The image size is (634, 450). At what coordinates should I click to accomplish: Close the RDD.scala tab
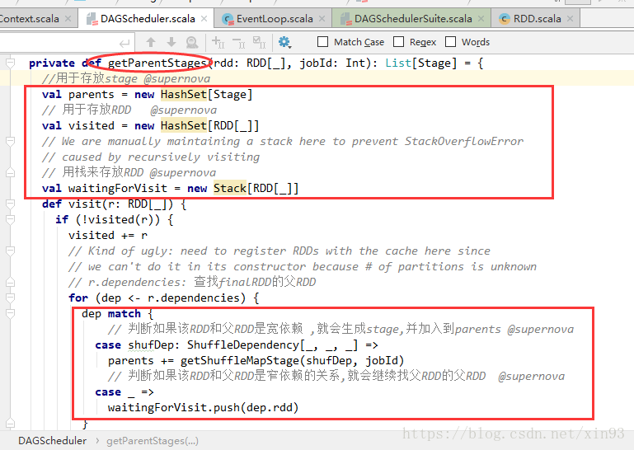571,19
